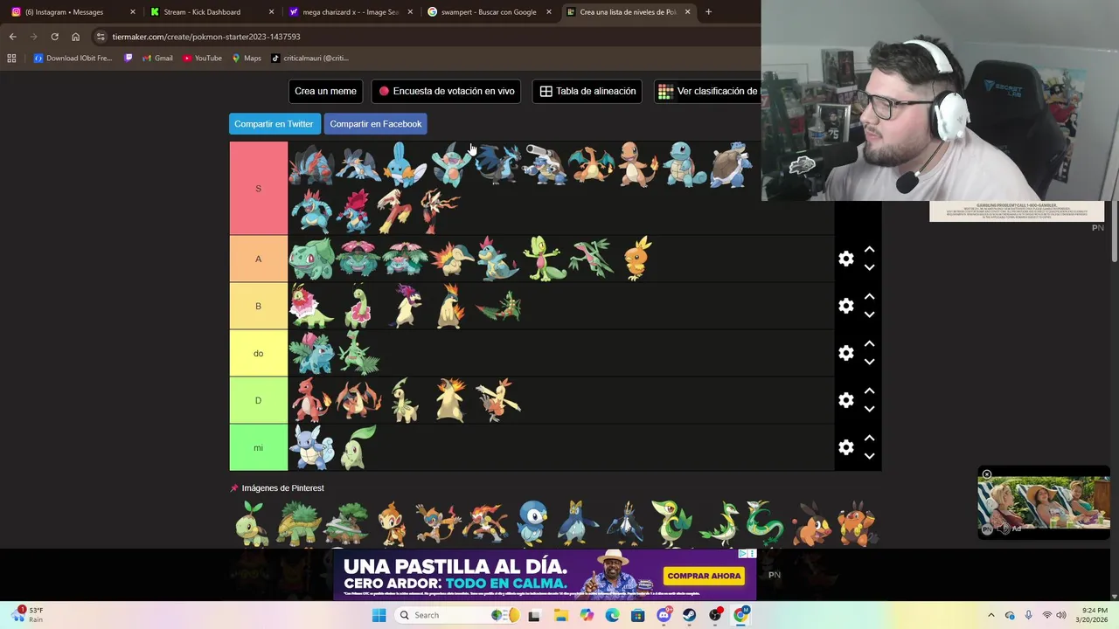Open the bookmarks apps grid icon
1119x629 pixels.
point(11,59)
